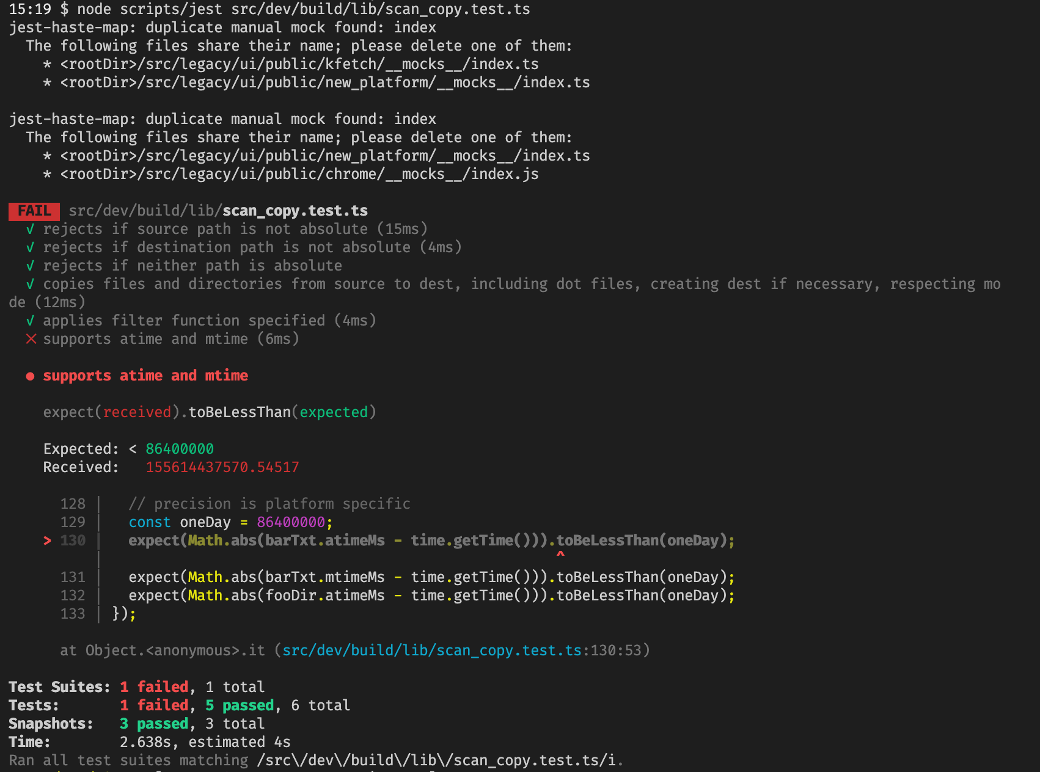The width and height of the screenshot is (1040, 772).
Task: Click the 'const oneDay = 86400000;' line
Action: 231,522
